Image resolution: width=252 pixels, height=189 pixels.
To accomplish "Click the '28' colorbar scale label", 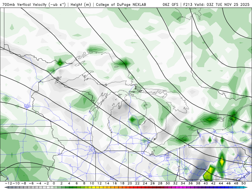I will point(160,183).
